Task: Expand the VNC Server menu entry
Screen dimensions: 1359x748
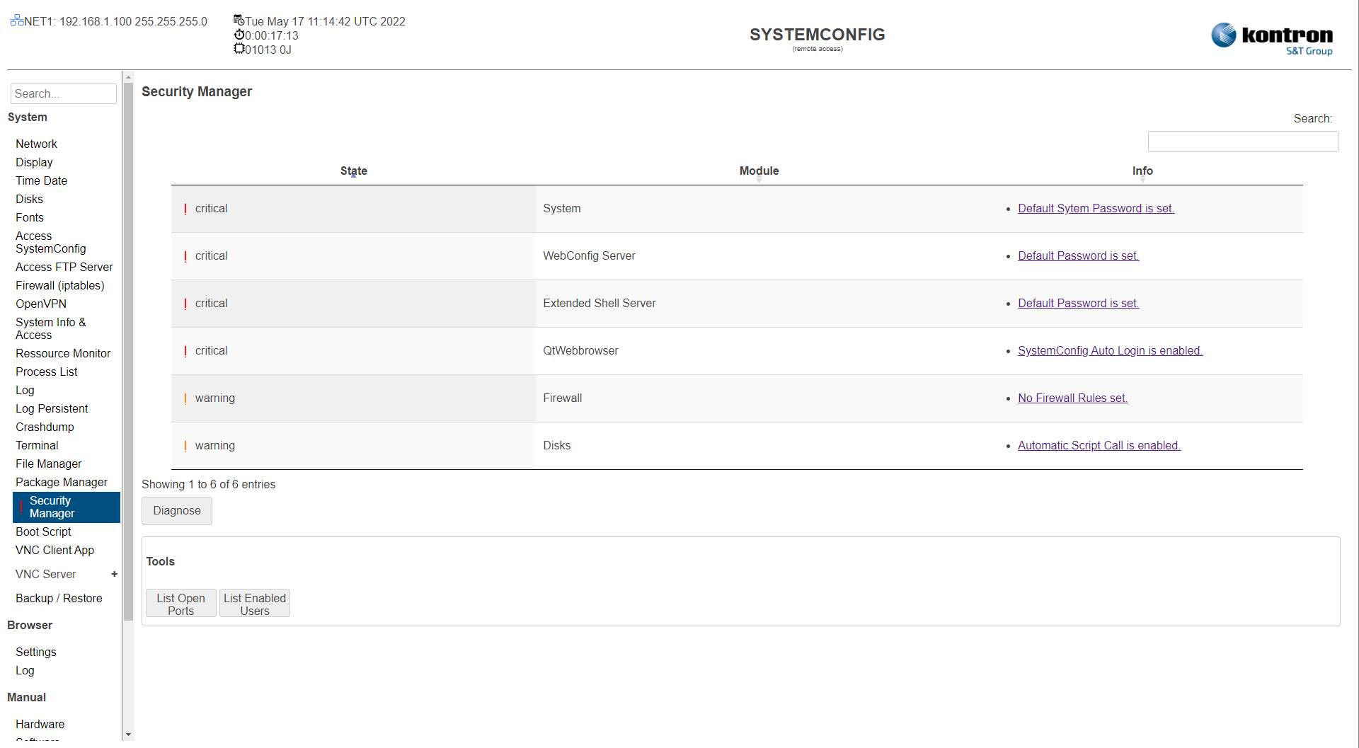Action: point(114,574)
